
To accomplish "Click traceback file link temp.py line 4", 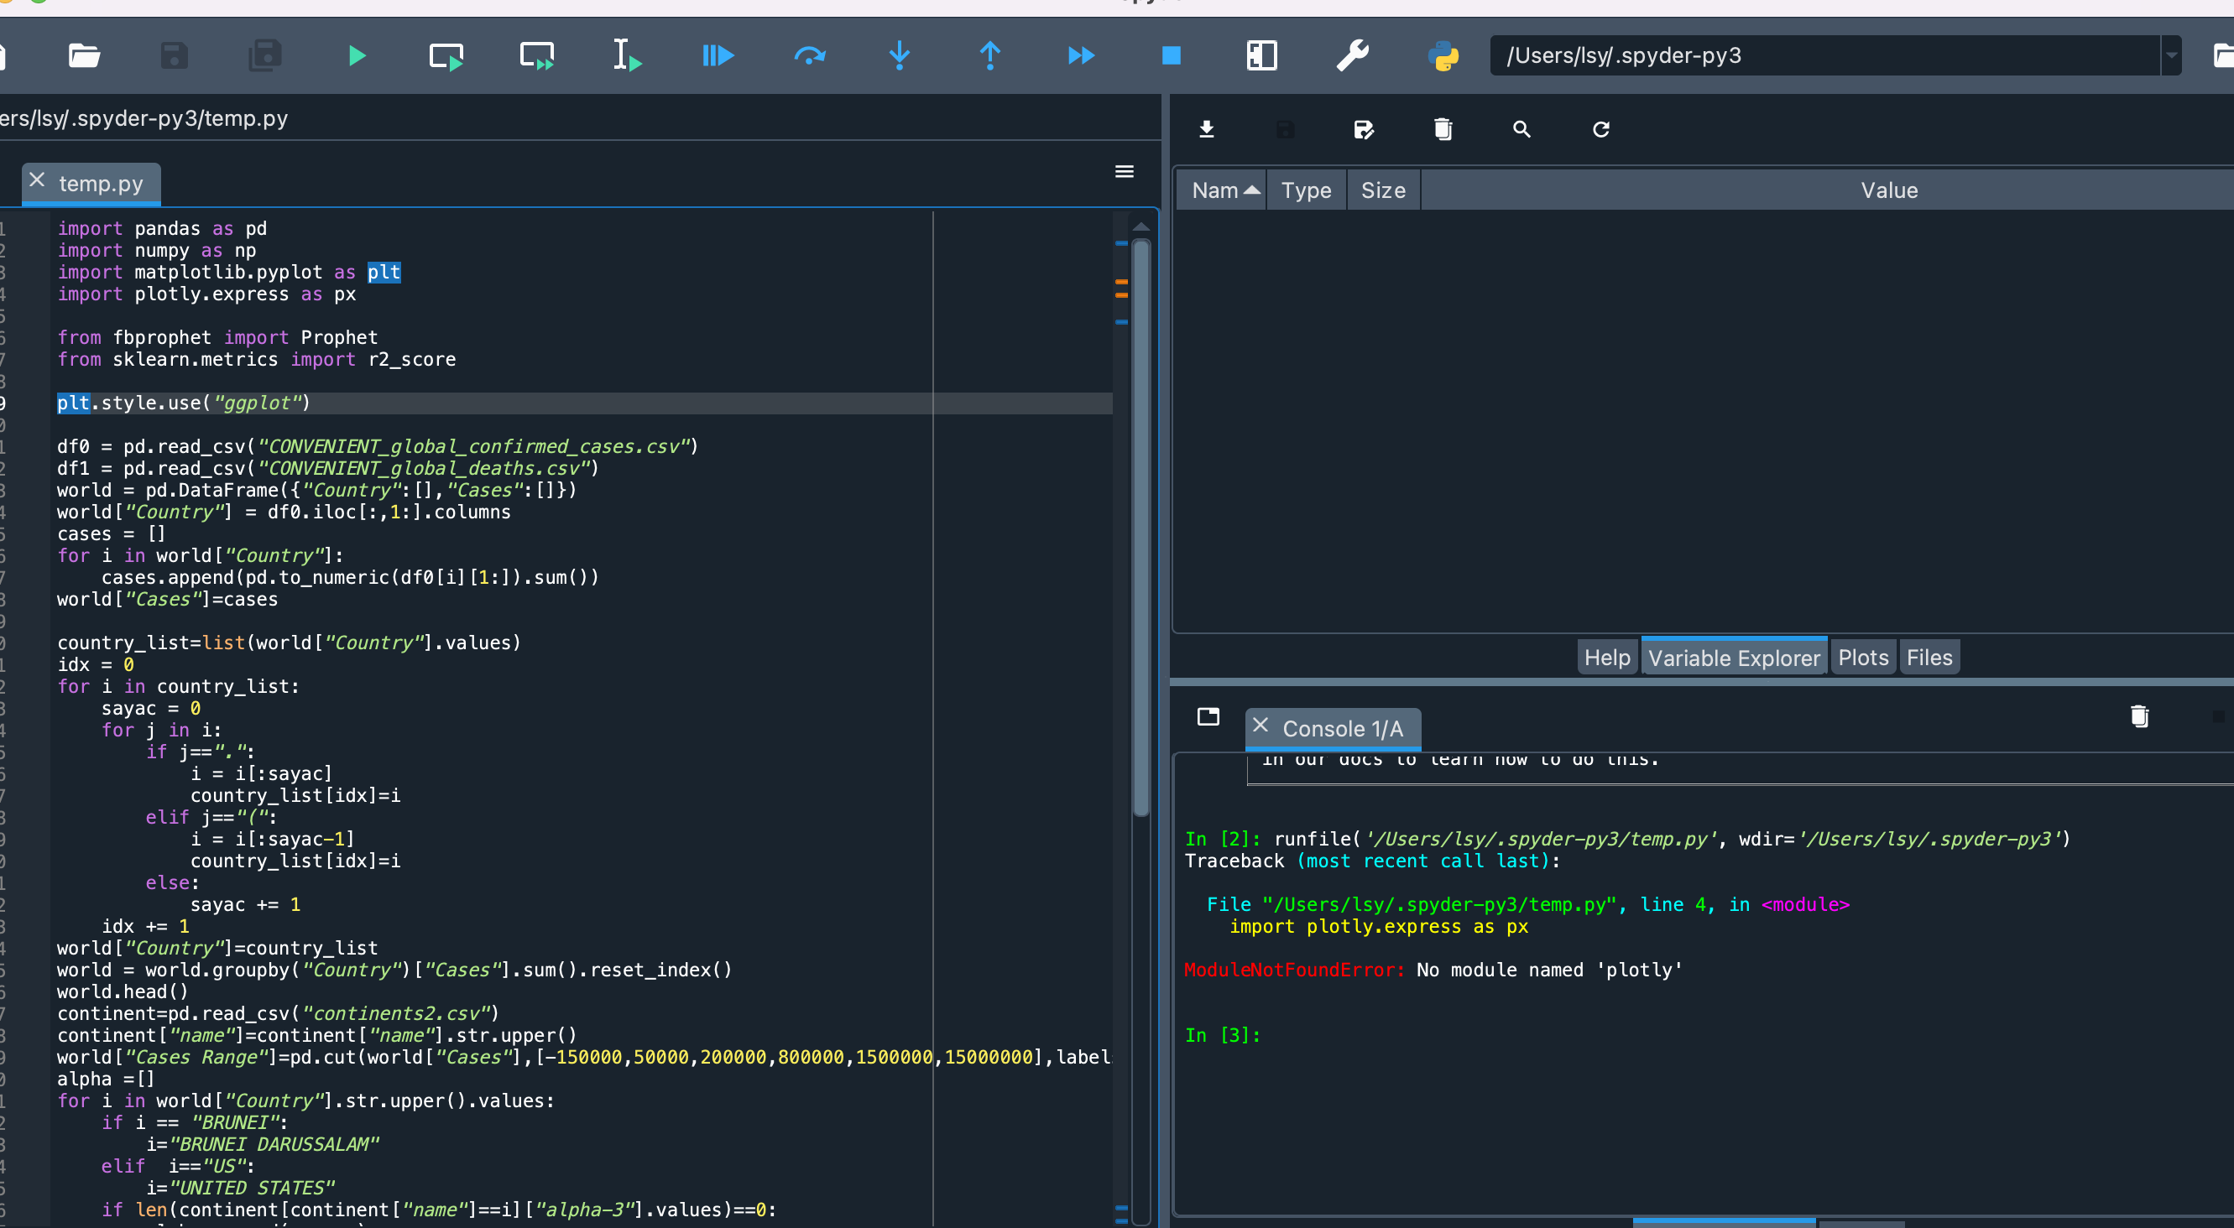I will [x=1528, y=905].
